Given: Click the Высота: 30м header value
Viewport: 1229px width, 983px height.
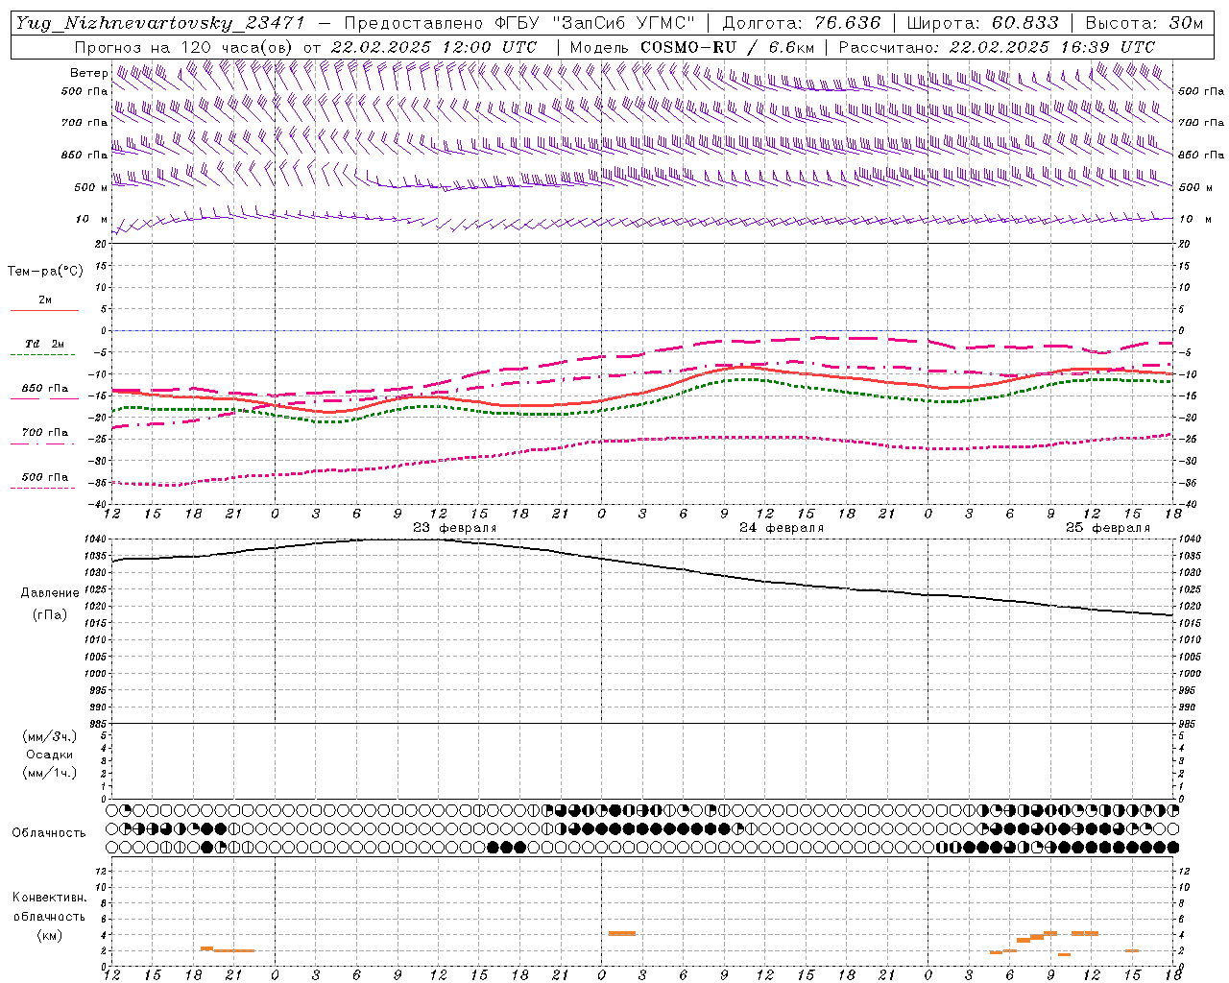Looking at the screenshot, I should (x=1144, y=23).
